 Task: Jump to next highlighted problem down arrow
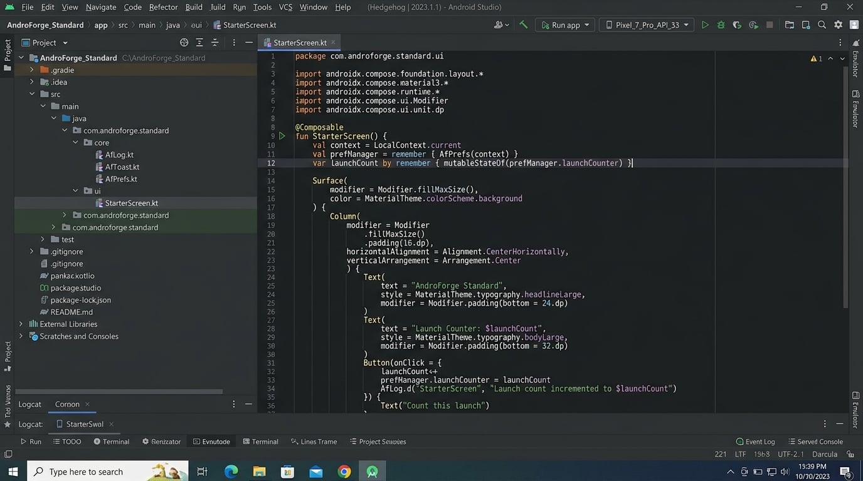tap(842, 58)
